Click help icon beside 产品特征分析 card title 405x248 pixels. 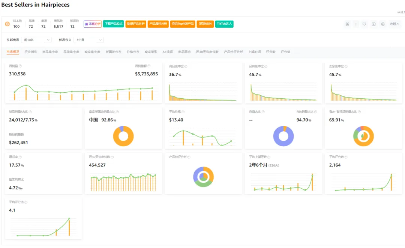189,157
